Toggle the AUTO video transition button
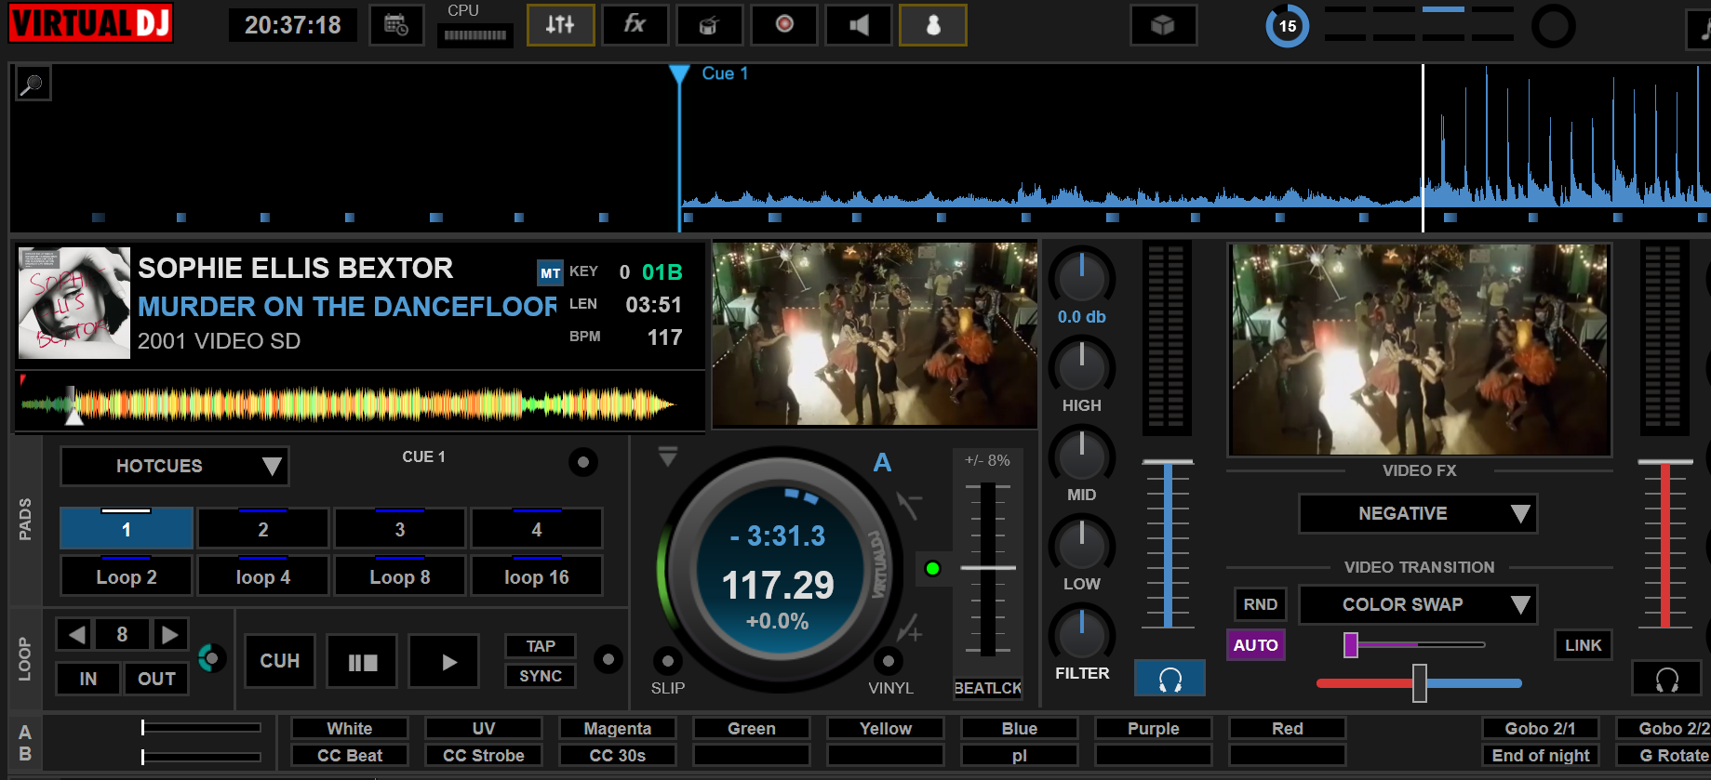 pyautogui.click(x=1256, y=645)
